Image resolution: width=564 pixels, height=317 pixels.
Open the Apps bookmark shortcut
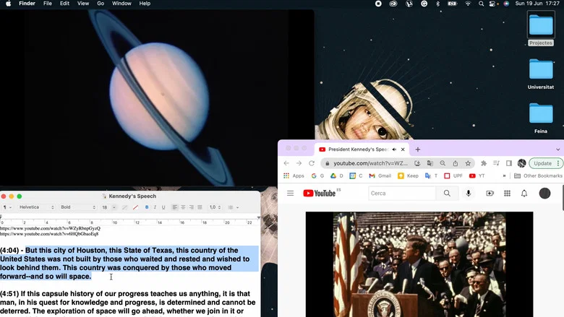pyautogui.click(x=294, y=176)
